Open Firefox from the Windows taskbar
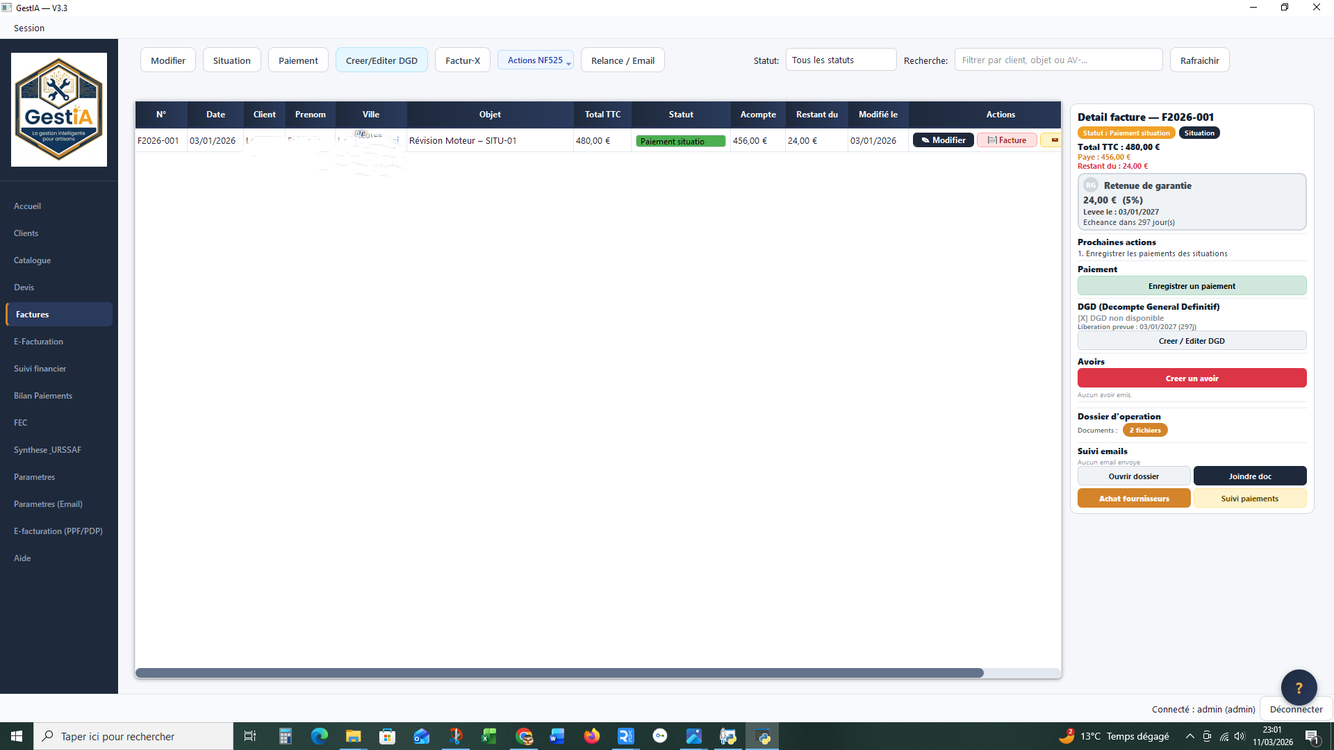The image size is (1334, 750). click(592, 736)
